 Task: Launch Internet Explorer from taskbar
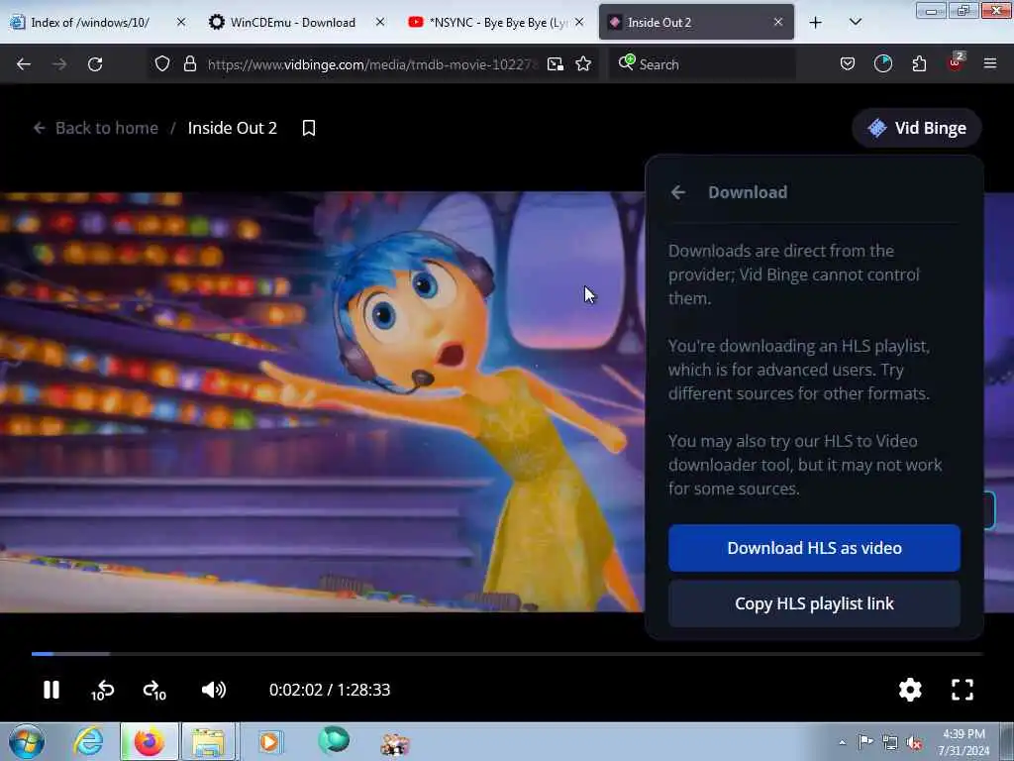88,742
